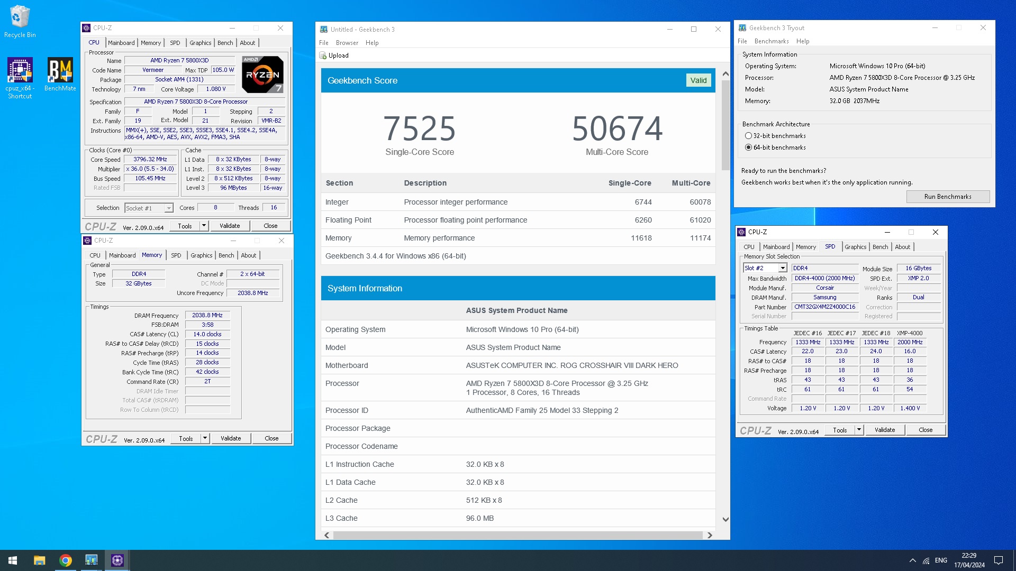Switch to CPU-Z taskbar app icon
Viewport: 1016px width, 571px height.
117,560
